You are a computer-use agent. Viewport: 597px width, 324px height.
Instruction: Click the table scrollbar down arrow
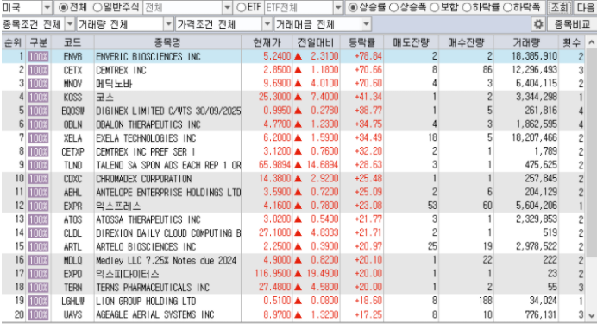[591, 315]
